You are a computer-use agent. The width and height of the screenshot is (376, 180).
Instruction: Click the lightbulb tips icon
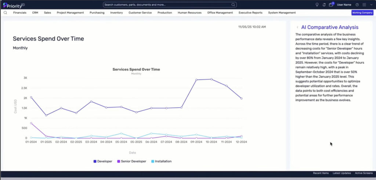tap(317, 5)
